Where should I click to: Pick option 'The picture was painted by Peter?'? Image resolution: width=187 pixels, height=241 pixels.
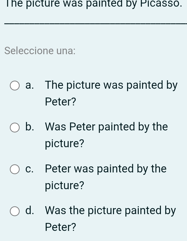[x=111, y=93]
